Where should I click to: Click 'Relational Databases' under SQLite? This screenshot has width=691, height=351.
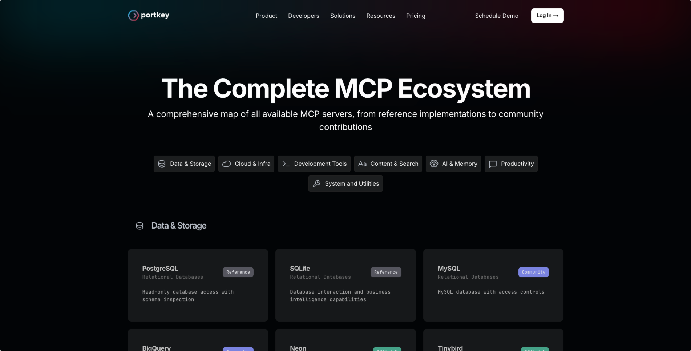click(320, 277)
